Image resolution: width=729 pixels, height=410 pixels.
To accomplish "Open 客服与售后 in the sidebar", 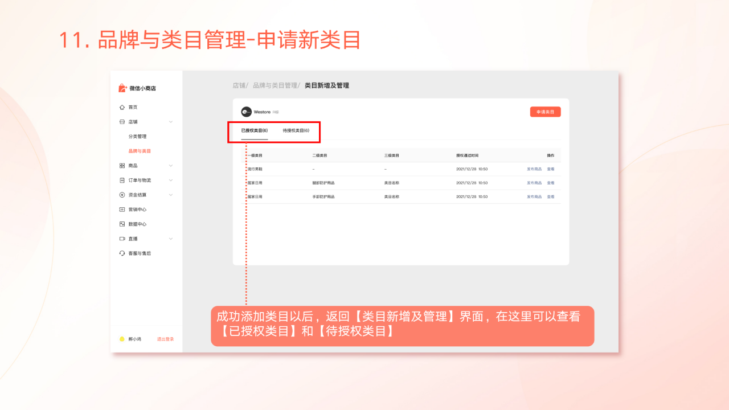I will 140,253.
